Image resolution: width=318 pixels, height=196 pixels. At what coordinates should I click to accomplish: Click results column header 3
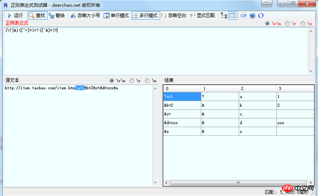tap(295, 88)
